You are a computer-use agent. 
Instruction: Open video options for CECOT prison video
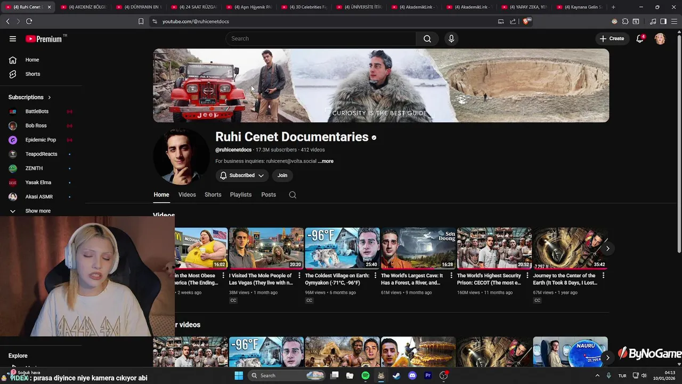527,276
